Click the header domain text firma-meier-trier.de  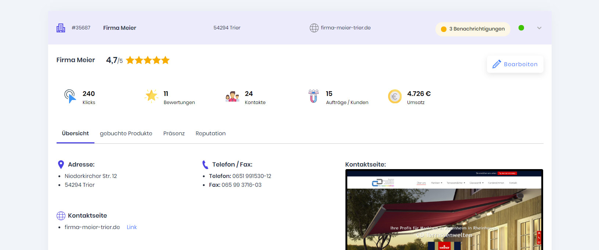pyautogui.click(x=346, y=28)
